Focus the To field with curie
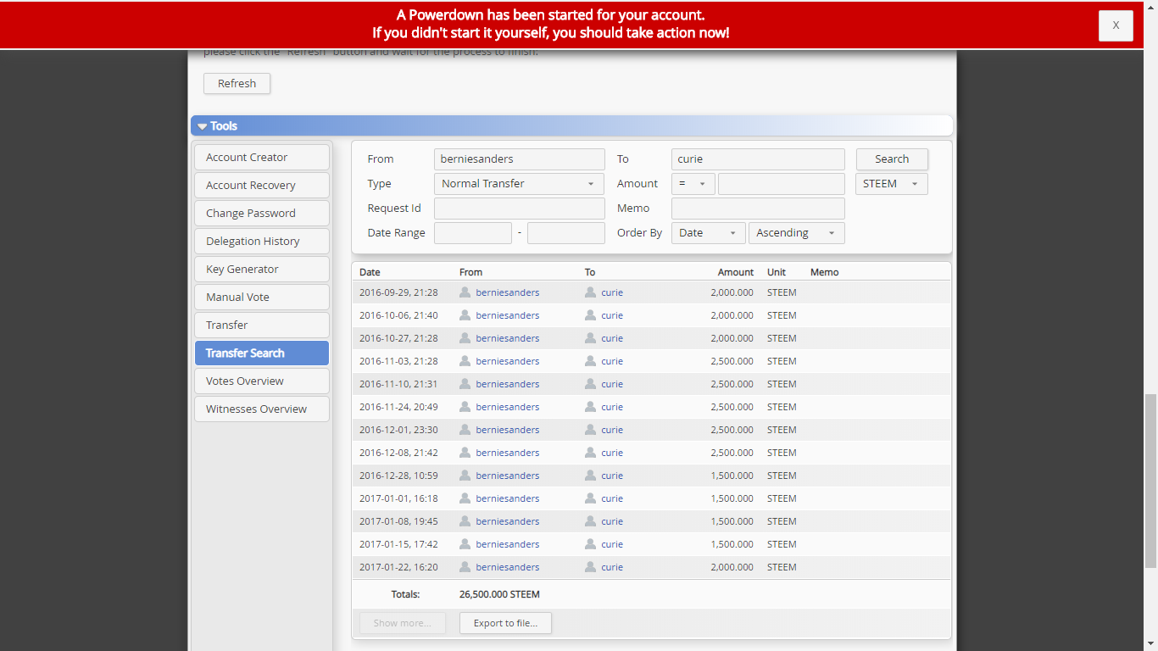Screen dimensions: 1158x651 tap(758, 159)
